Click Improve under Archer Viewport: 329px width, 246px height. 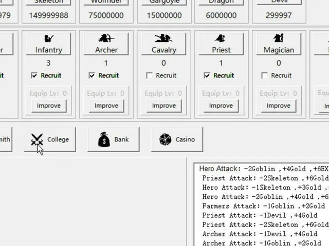106,106
